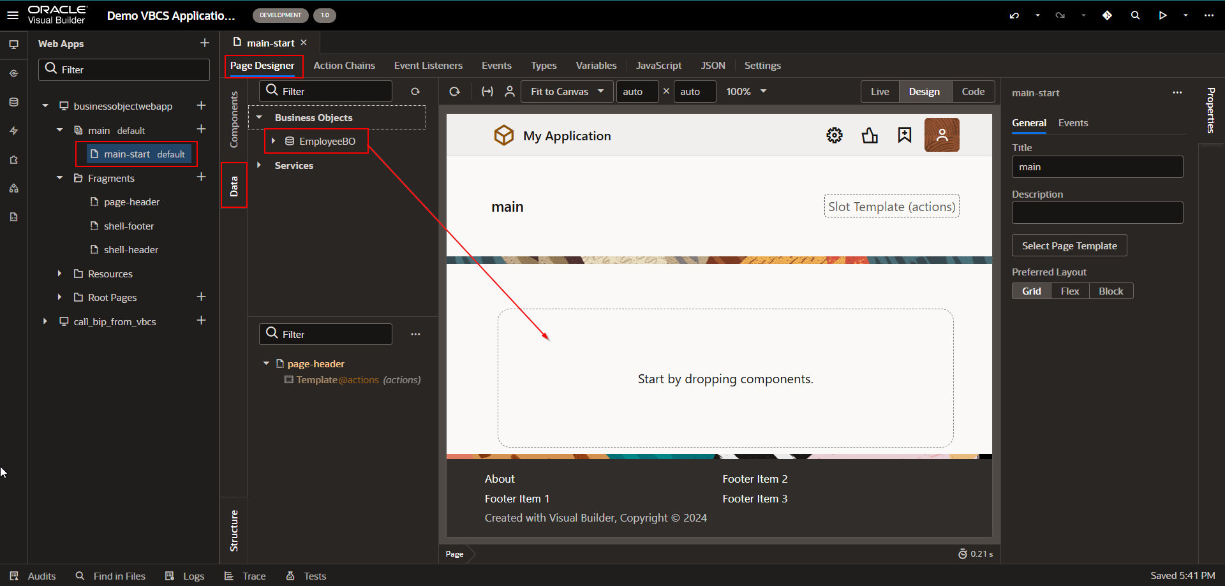This screenshot has width=1225, height=586.
Task: Open the Fit to Canvas dropdown
Action: click(567, 92)
